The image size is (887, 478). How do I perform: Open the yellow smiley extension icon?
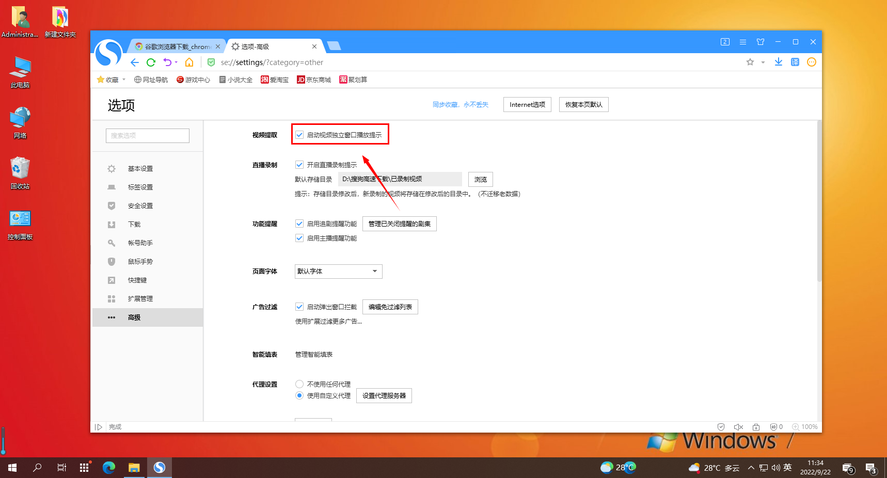[812, 62]
